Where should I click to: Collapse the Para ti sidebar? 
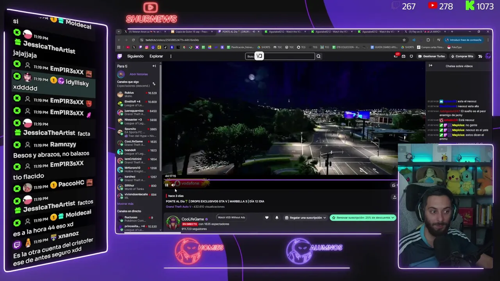click(154, 66)
